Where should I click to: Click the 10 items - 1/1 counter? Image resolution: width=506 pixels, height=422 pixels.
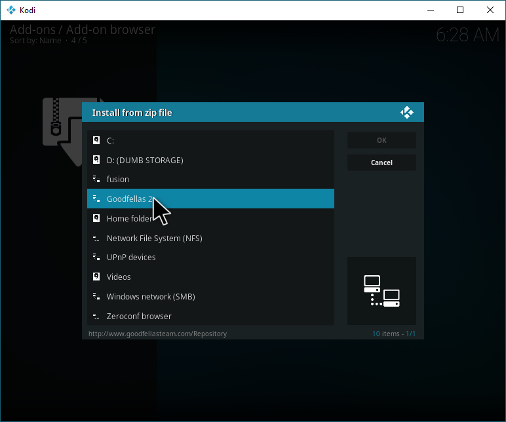pos(394,334)
